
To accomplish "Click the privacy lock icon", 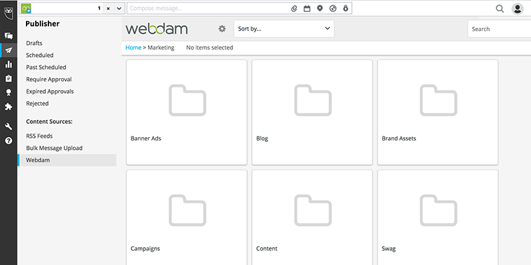I will pyautogui.click(x=345, y=8).
